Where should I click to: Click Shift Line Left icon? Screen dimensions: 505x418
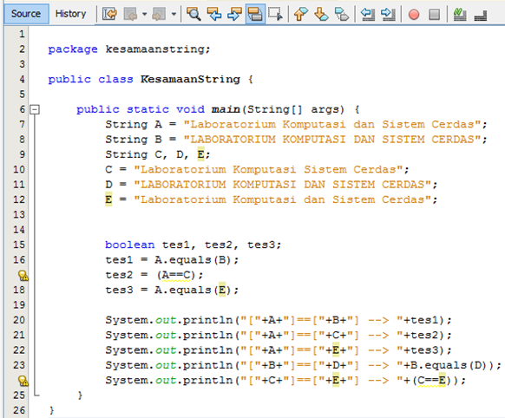pos(368,14)
